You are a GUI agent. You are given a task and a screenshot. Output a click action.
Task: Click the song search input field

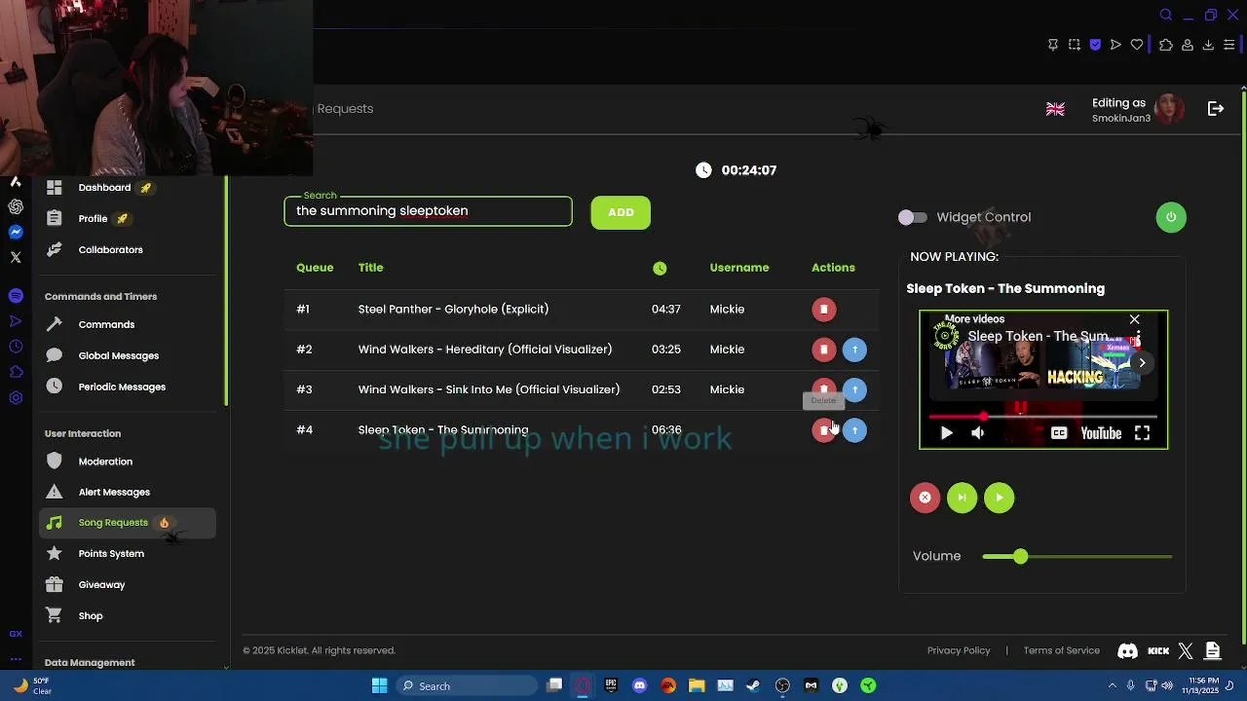(428, 211)
